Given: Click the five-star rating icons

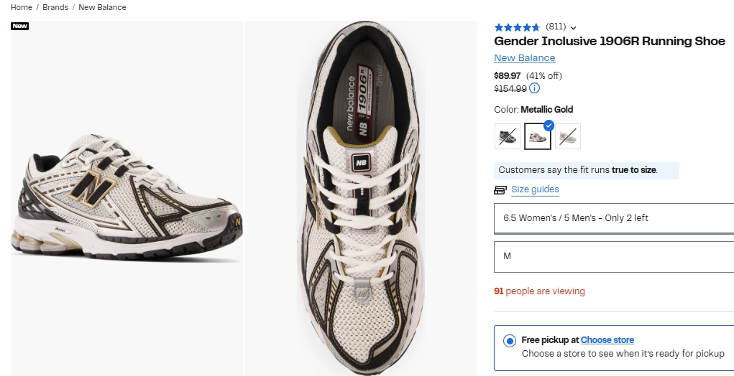Looking at the screenshot, I should click(517, 27).
